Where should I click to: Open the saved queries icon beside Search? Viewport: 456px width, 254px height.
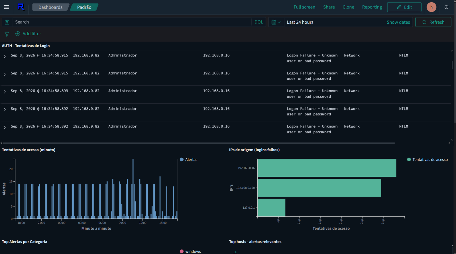[7, 22]
